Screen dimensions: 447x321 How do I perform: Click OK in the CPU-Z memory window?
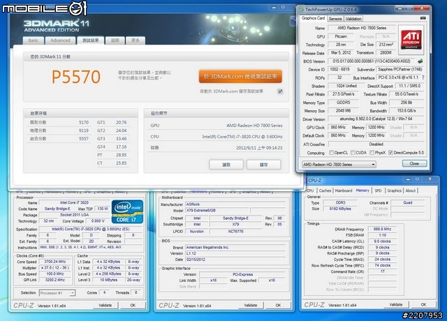tap(423, 304)
